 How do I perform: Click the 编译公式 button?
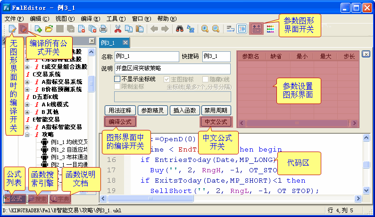click(x=120, y=122)
